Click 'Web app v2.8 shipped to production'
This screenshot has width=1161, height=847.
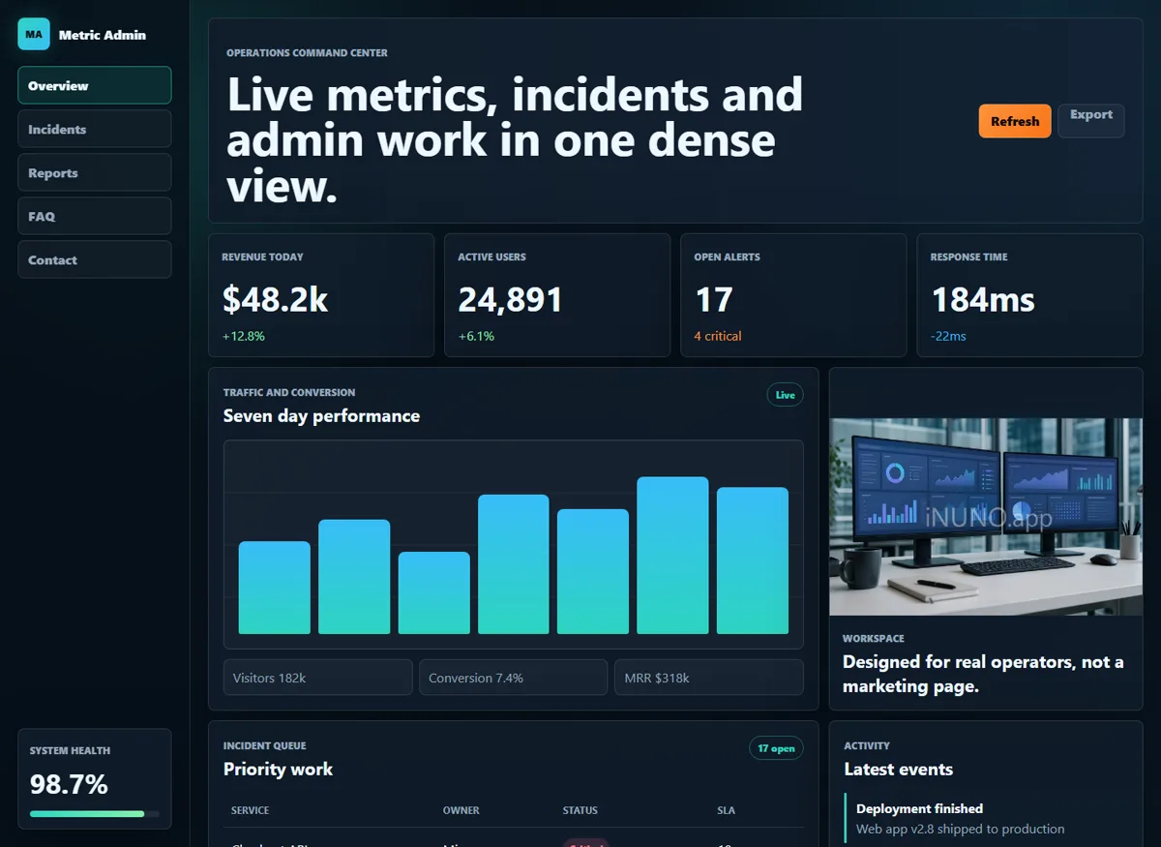click(960, 829)
